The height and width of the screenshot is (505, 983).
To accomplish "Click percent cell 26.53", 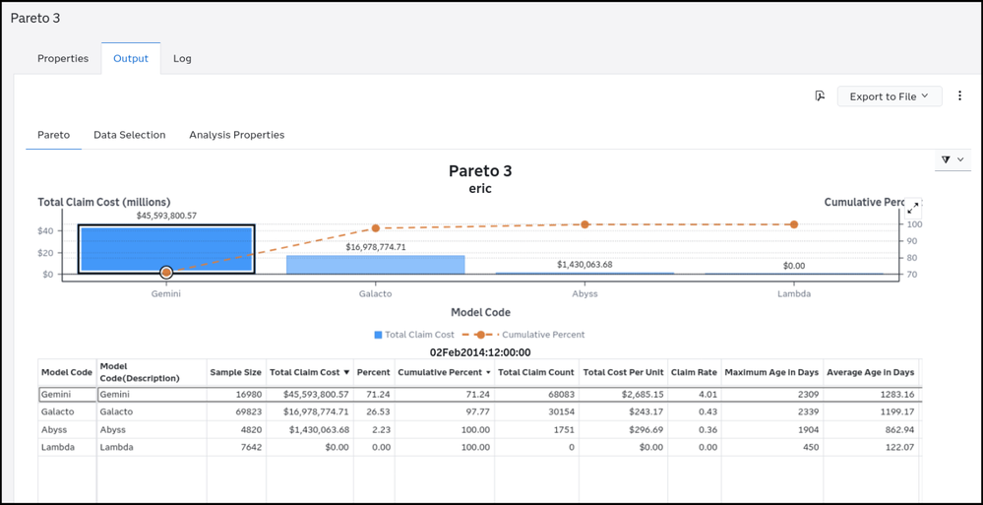I will (x=374, y=412).
